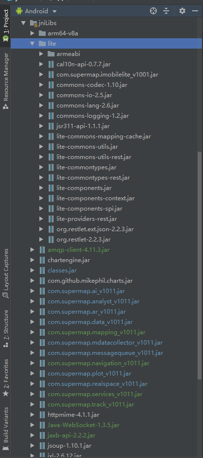Select lite-commons-utils-rest.jar
Screen dimensions: 203x458
coord(94,157)
